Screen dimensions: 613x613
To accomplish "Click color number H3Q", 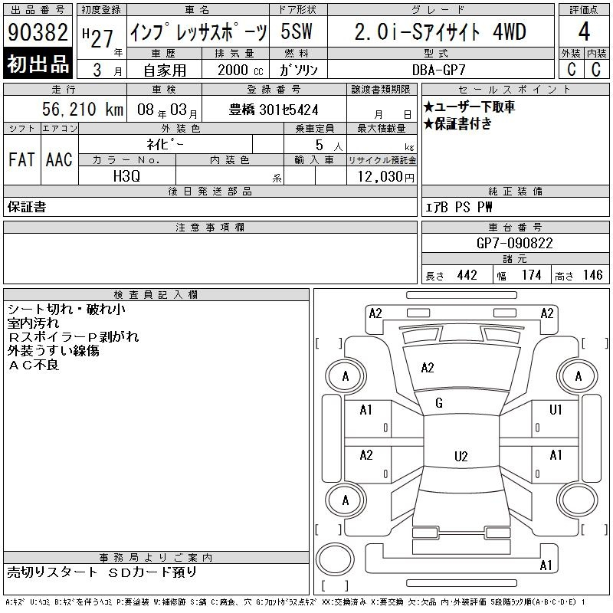I will 126,176.
